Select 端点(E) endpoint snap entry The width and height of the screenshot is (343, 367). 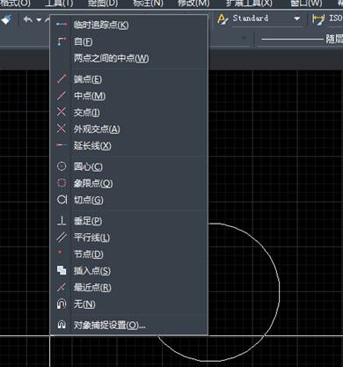pos(129,79)
